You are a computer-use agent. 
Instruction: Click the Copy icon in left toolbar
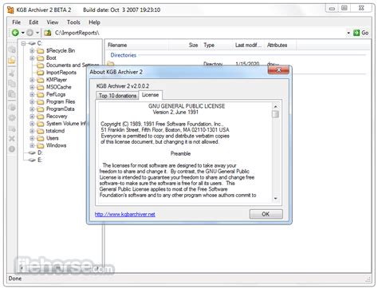12,83
